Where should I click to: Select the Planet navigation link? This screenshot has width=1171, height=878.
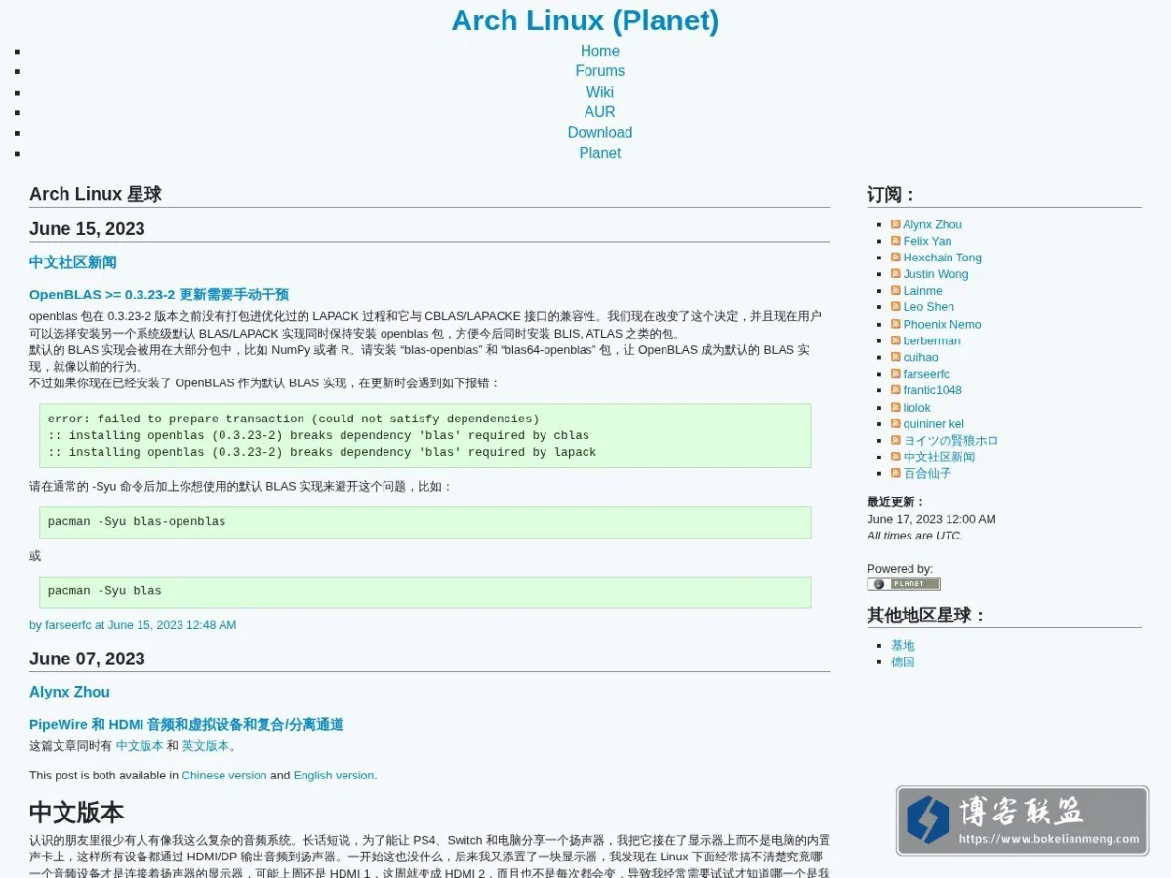tap(599, 153)
